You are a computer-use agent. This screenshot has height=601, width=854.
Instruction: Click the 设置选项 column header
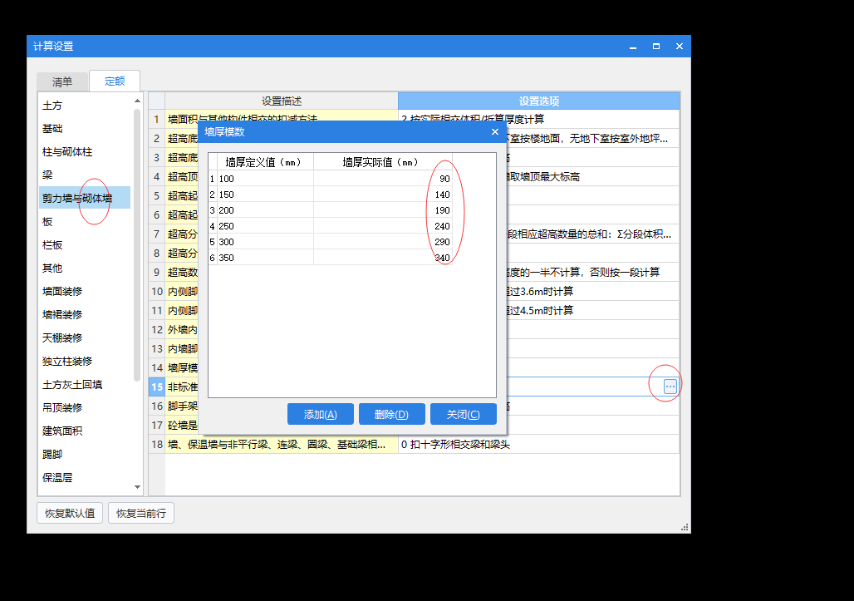point(538,101)
